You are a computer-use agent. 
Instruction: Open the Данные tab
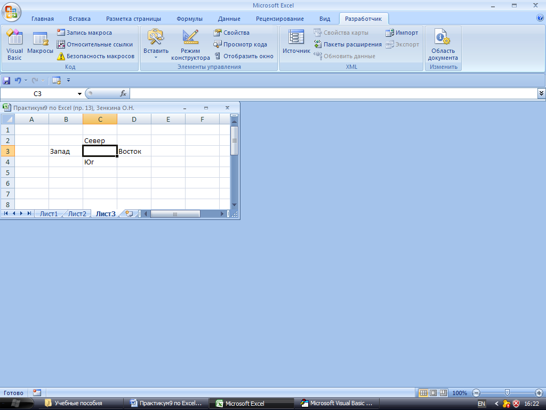click(229, 19)
